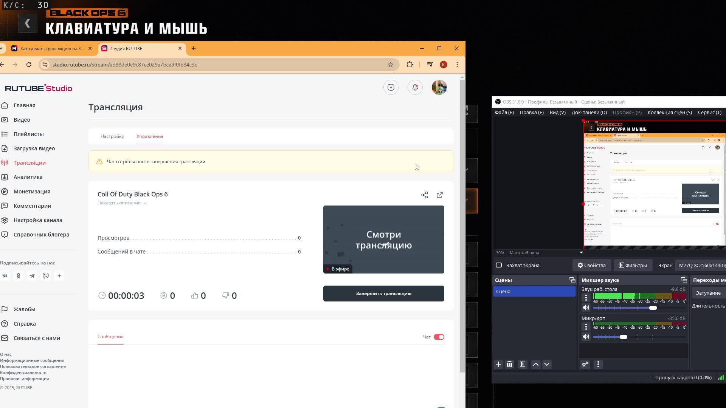
Task: Open Chrome three-dot main menu
Action: (x=457, y=65)
